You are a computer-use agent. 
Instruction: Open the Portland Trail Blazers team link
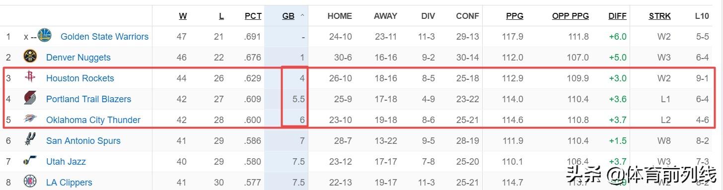point(88,99)
